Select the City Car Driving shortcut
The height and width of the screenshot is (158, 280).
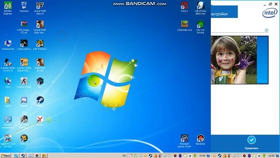coord(200,27)
